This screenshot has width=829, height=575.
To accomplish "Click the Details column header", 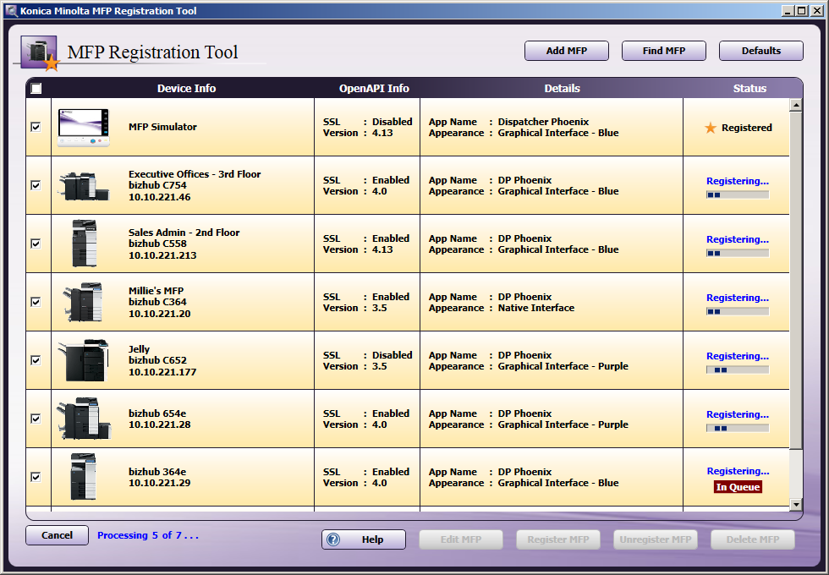I will click(562, 88).
